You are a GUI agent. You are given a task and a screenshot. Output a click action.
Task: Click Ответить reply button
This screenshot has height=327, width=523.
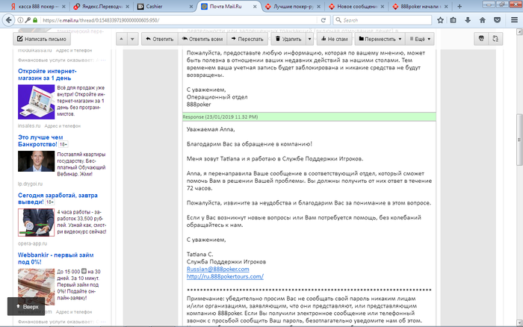(x=159, y=39)
